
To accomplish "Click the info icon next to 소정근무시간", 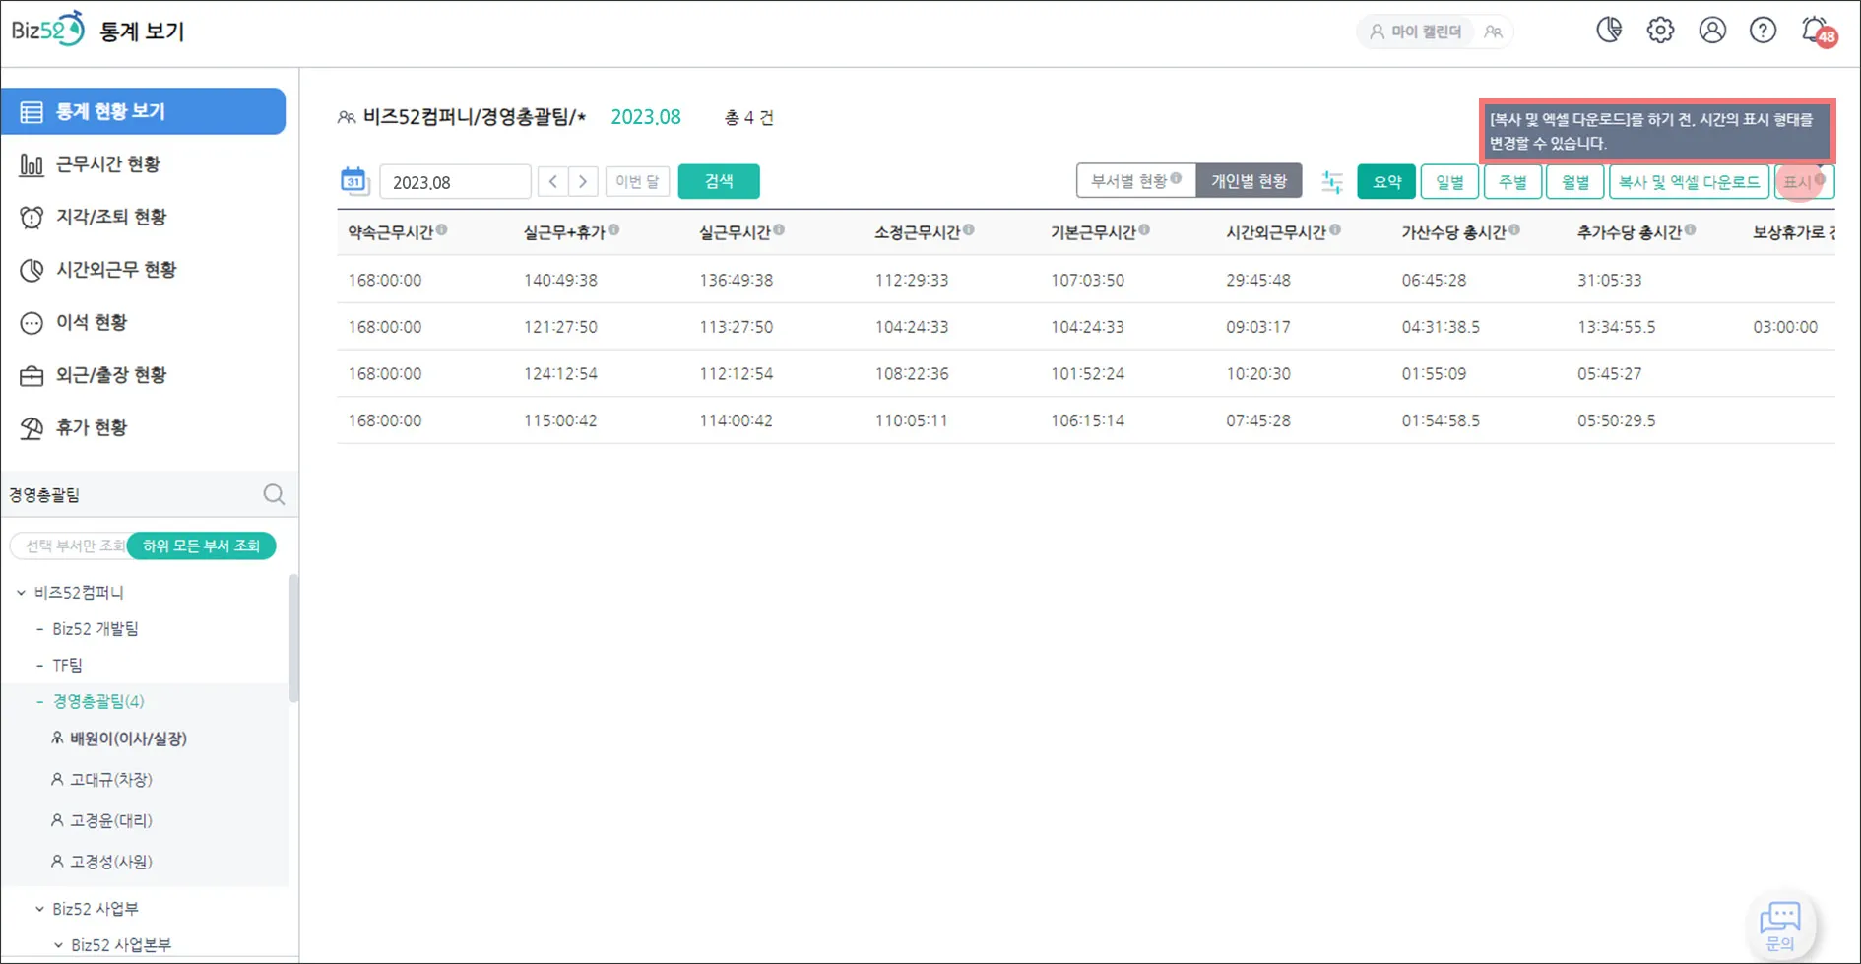I will pos(969,230).
